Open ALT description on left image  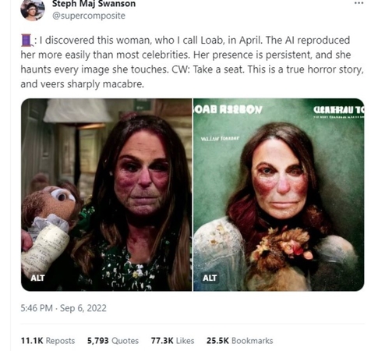point(37,278)
